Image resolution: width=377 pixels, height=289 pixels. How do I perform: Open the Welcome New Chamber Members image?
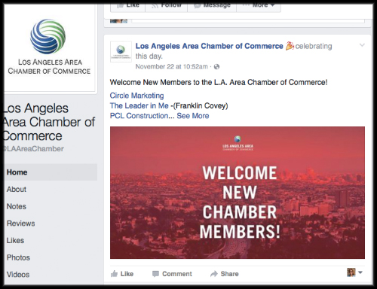[238, 193]
